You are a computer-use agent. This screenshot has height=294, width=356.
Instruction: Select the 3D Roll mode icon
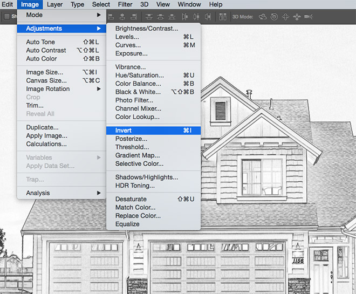point(274,17)
